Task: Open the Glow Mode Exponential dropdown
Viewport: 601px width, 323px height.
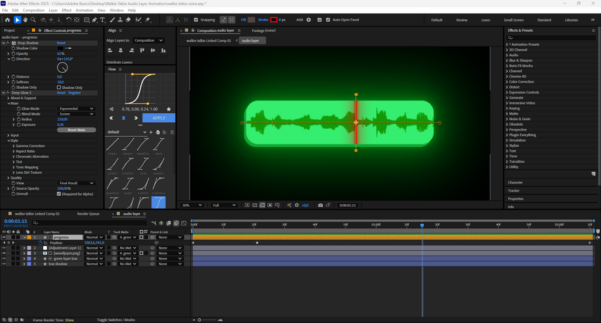Action: click(76, 109)
